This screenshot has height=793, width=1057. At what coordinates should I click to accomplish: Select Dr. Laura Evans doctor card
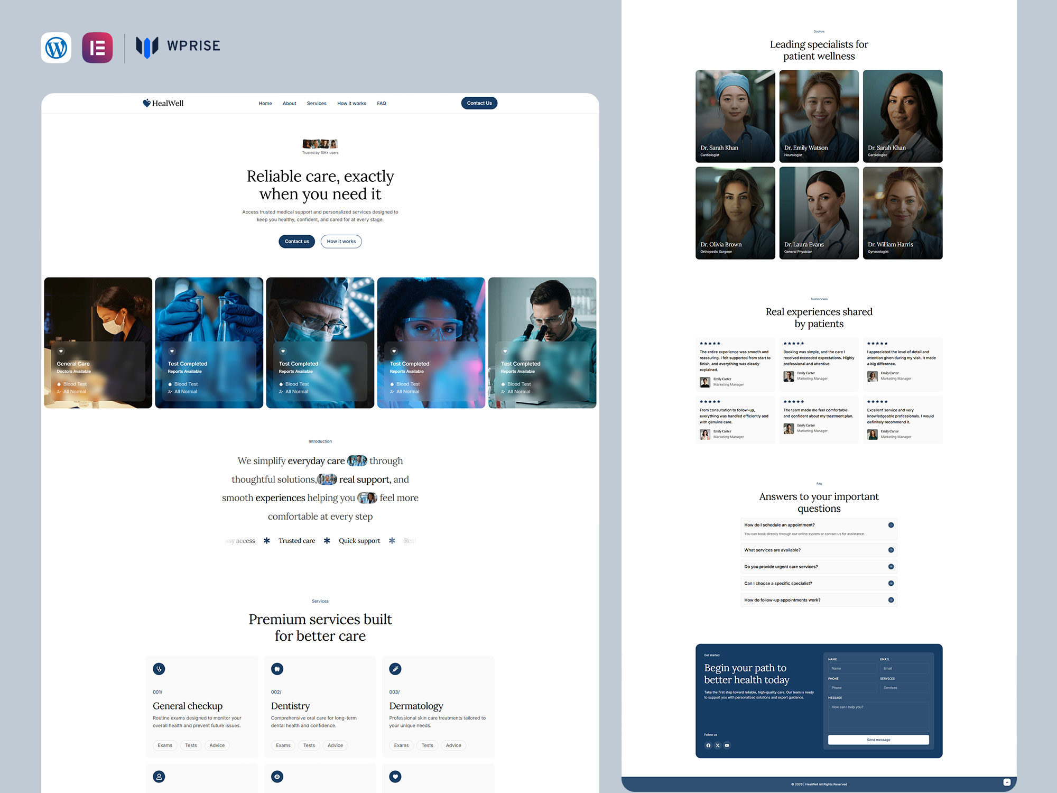point(819,213)
